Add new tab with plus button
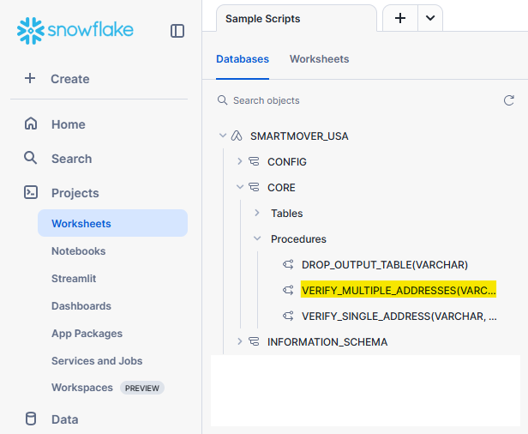This screenshot has height=434, width=528. 400,18
